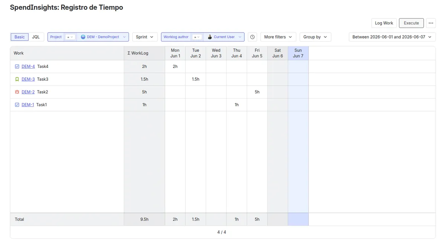Screen dimensions: 446x243
Task: Switch to JQL filter mode
Action: [36, 37]
